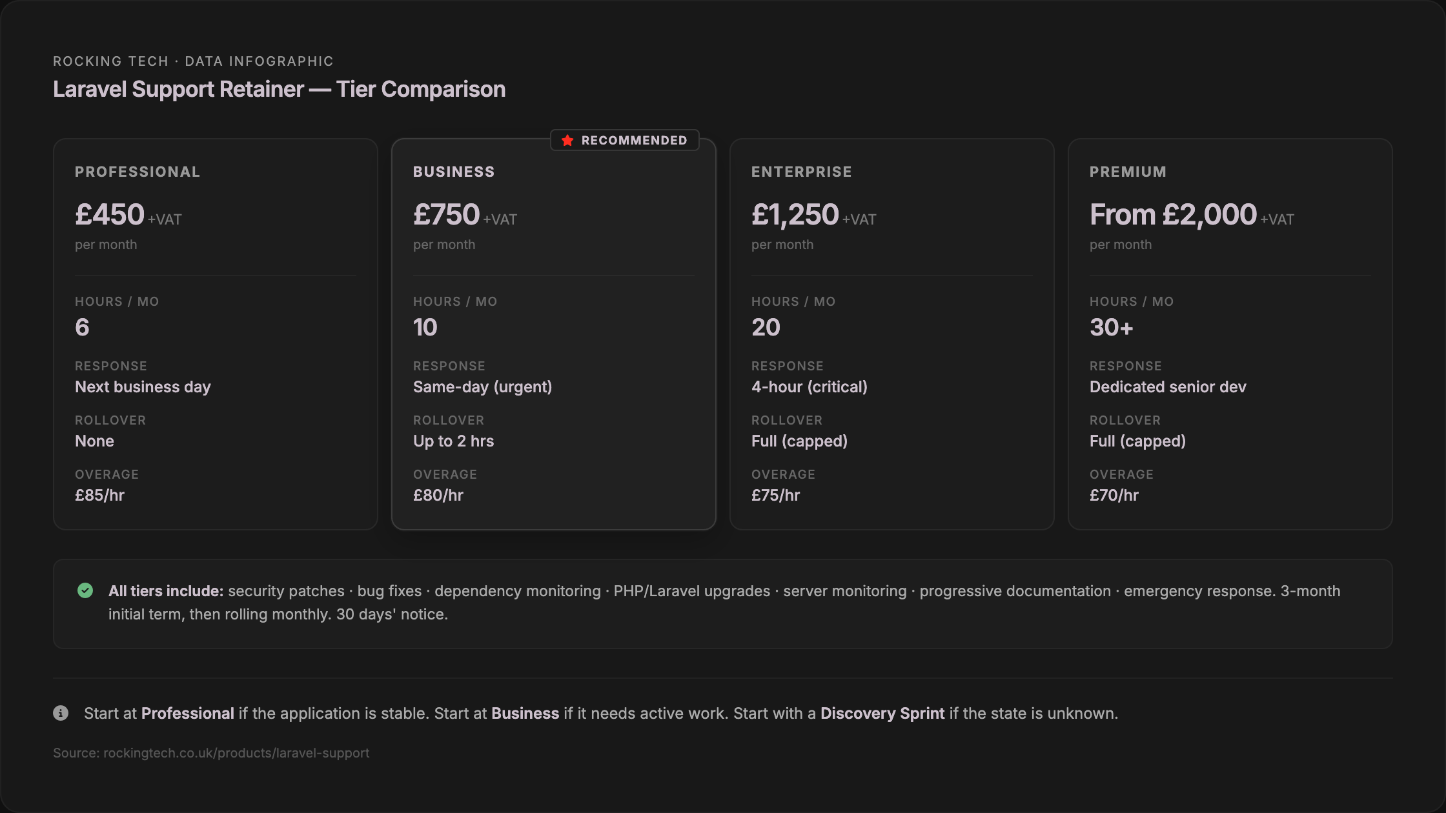Click the 'ROCKING TECH · DATA INFOGRAPHIC' label
This screenshot has width=1446, height=813.
[193, 61]
